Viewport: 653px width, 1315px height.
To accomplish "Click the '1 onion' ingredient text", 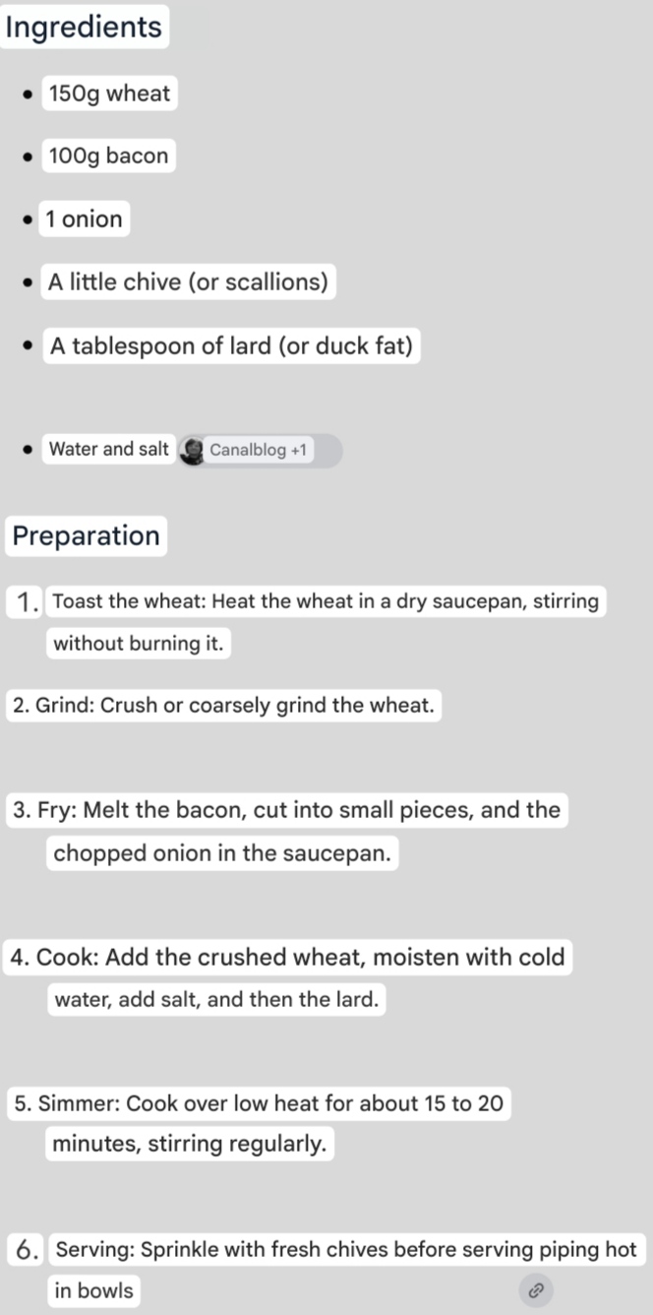I will (84, 219).
